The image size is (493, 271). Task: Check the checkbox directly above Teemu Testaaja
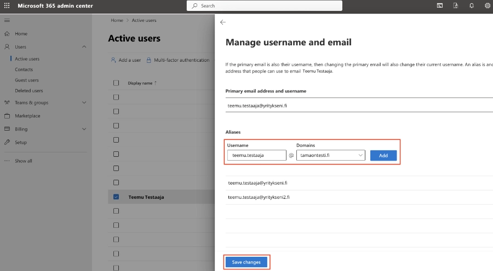click(x=116, y=182)
